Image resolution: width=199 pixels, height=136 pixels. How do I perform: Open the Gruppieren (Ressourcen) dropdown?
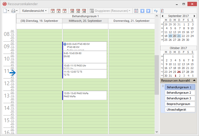click(x=112, y=11)
